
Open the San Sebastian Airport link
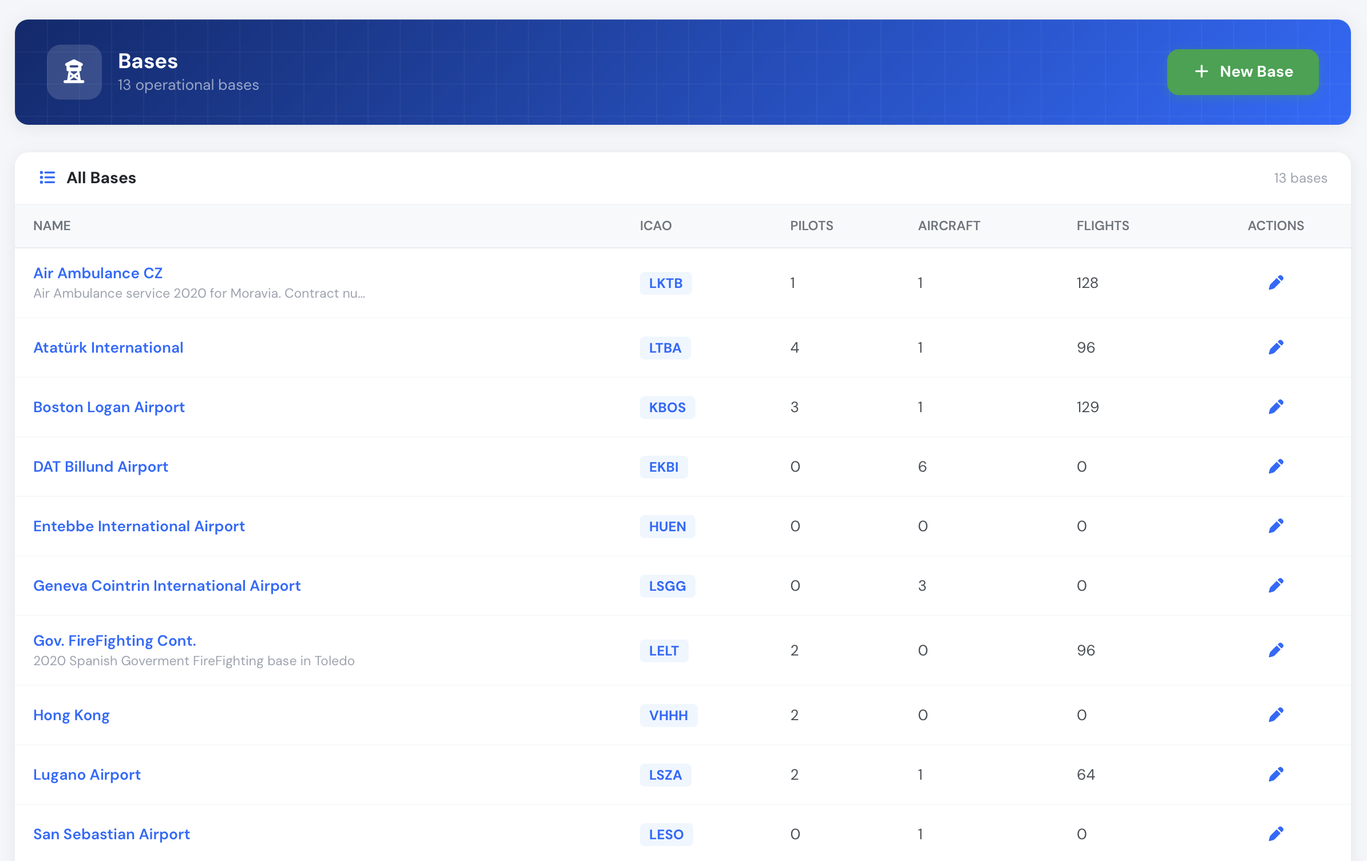click(x=112, y=834)
